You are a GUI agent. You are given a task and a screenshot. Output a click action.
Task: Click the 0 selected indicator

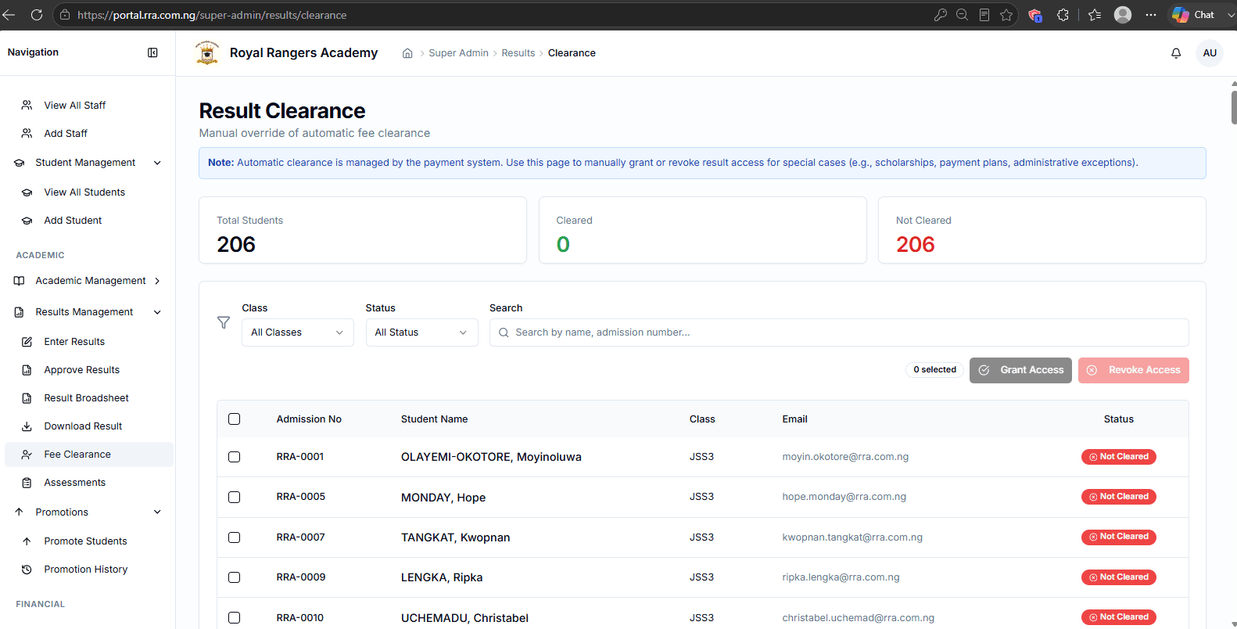pos(934,370)
